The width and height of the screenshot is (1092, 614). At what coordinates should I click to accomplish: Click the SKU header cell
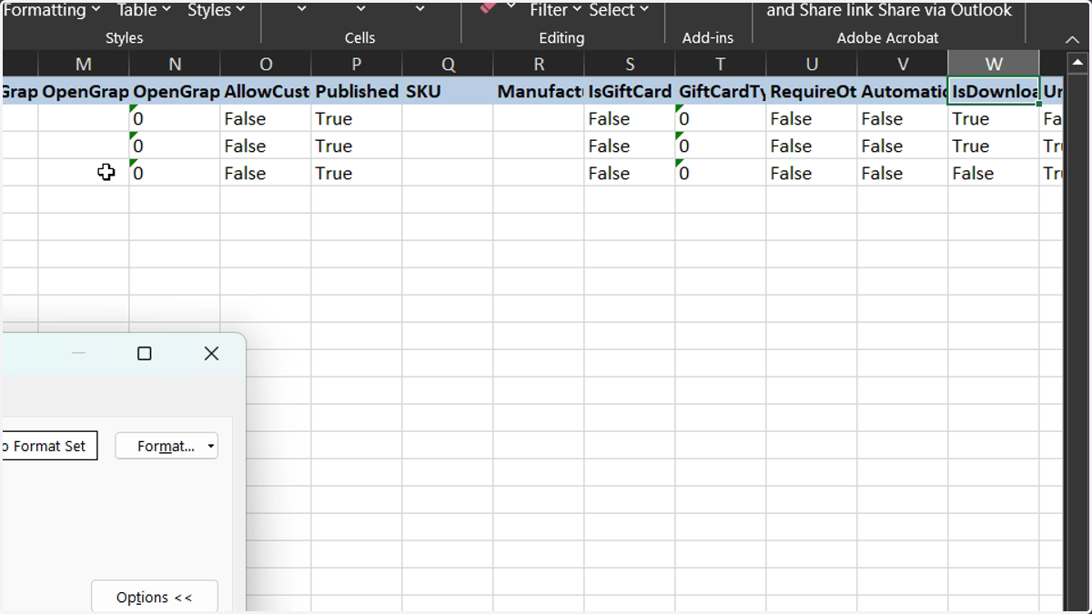448,92
